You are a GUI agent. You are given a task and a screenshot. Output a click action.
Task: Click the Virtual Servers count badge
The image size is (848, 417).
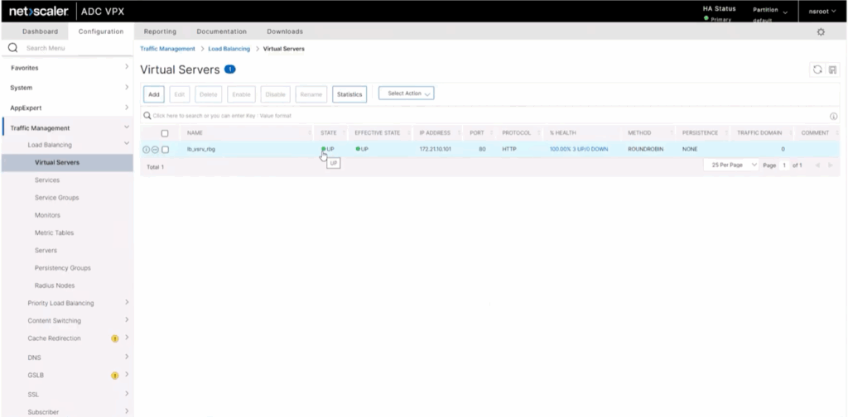click(x=230, y=69)
